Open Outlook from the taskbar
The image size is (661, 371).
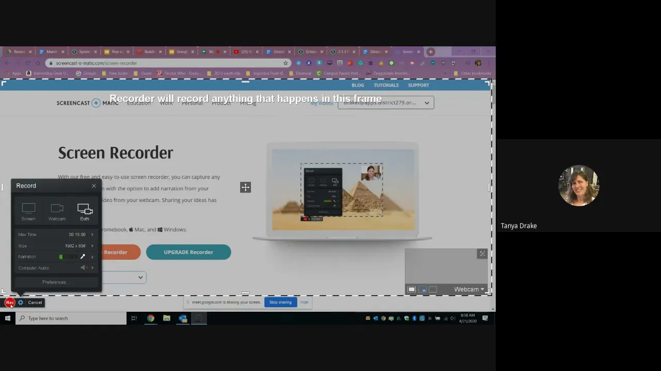(183, 318)
